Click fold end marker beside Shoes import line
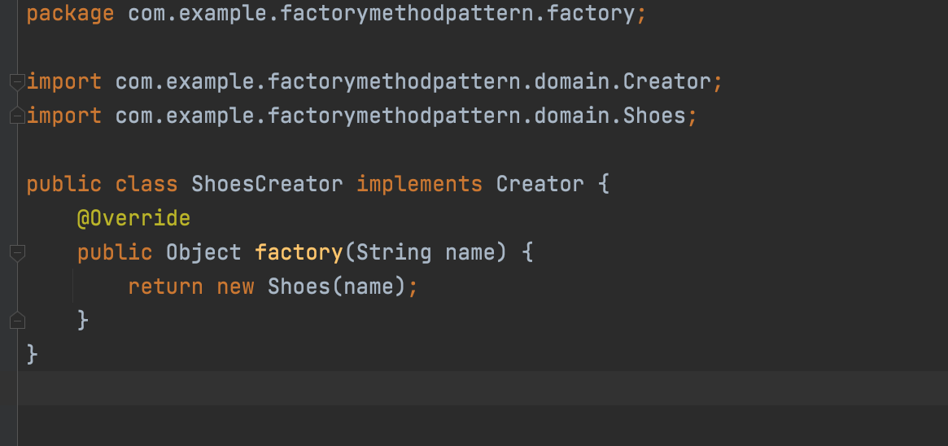 click(x=17, y=116)
